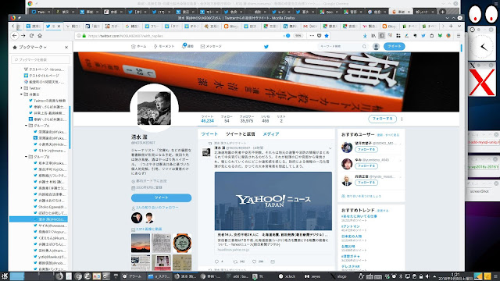The image size is (500, 281).
Task: Click the blue ツイート button in header
Action: point(394,47)
